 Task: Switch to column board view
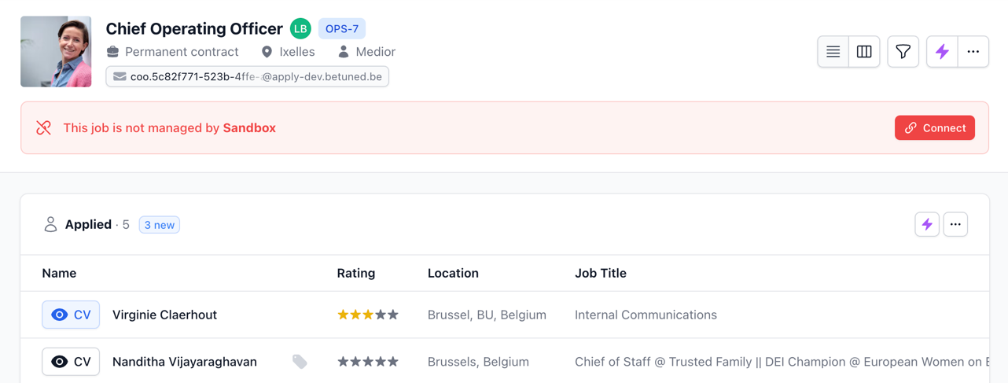click(x=864, y=52)
